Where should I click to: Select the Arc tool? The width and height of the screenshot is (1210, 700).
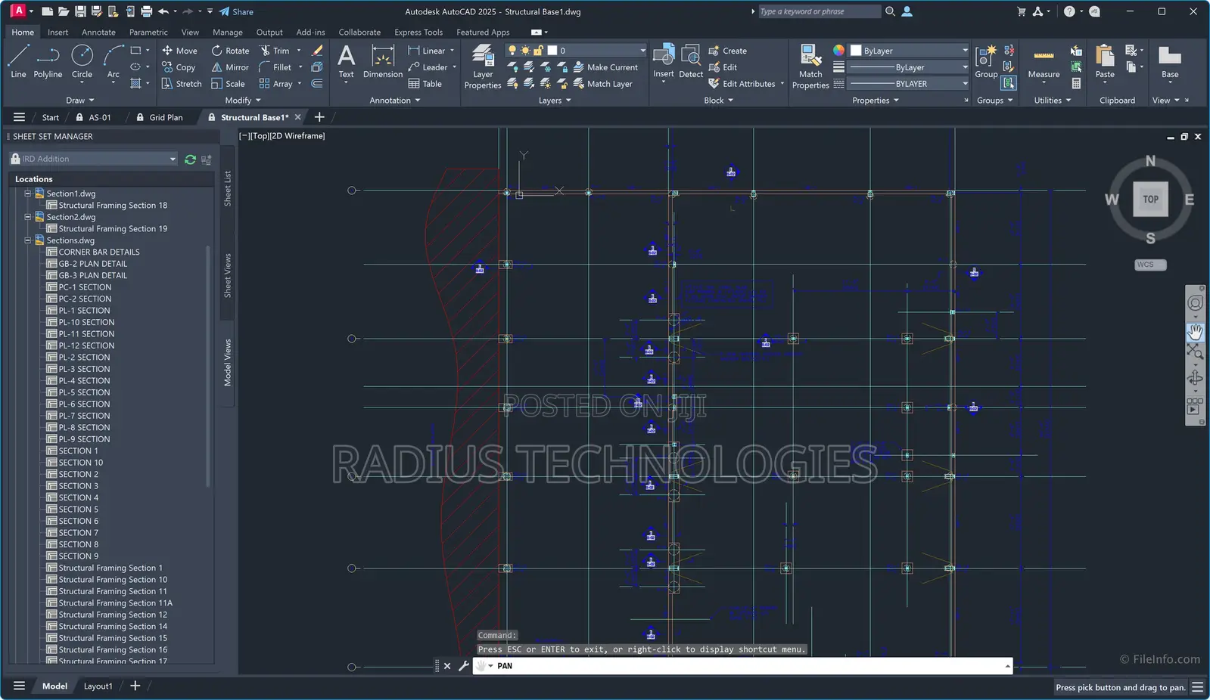click(x=113, y=60)
